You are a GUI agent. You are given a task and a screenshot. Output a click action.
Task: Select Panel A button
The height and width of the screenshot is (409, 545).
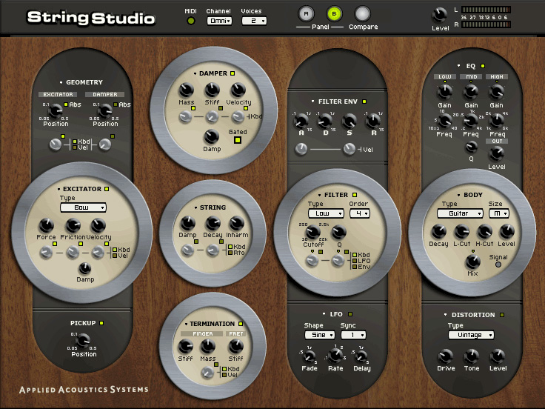pyautogui.click(x=307, y=14)
